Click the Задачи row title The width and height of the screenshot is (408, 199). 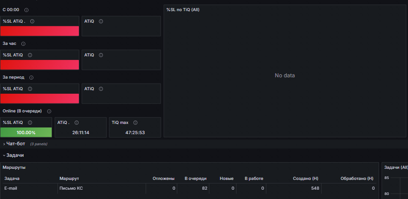tap(15, 155)
